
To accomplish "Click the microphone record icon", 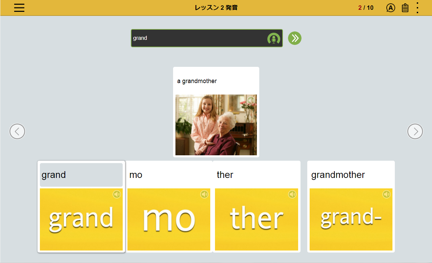I will pyautogui.click(x=273, y=38).
